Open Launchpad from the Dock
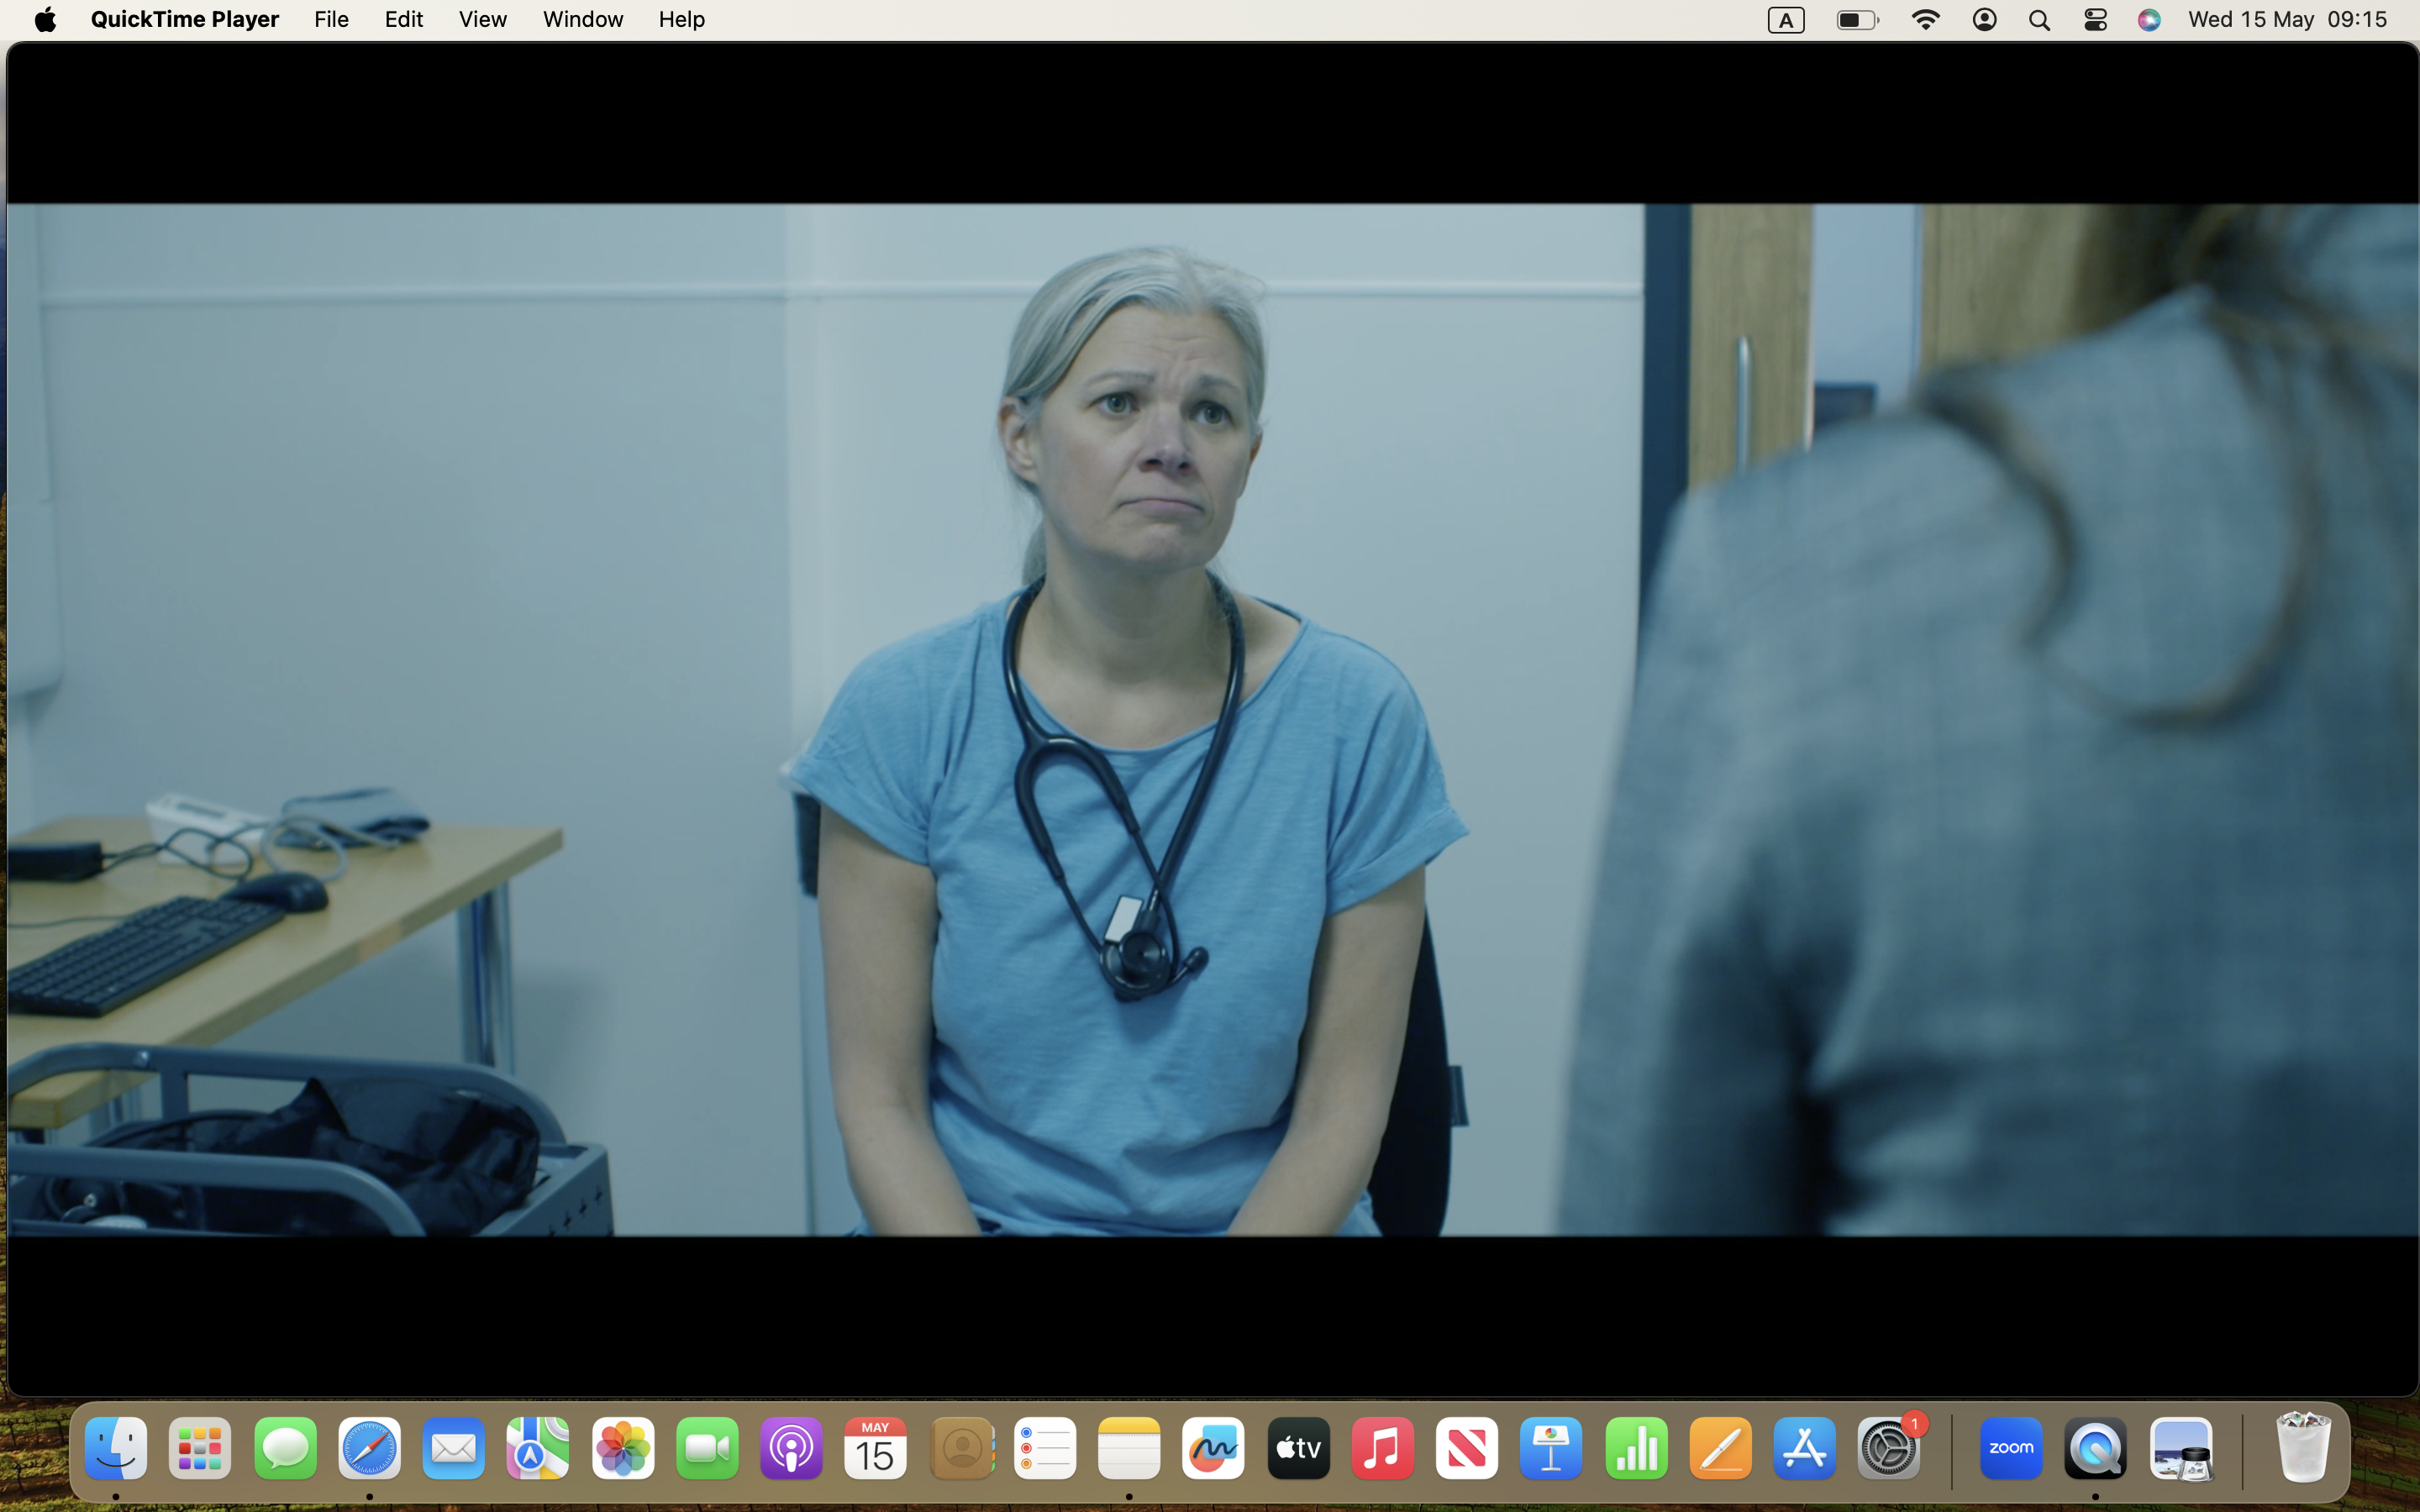Screen dimensions: 2420x1512 click(x=200, y=1448)
